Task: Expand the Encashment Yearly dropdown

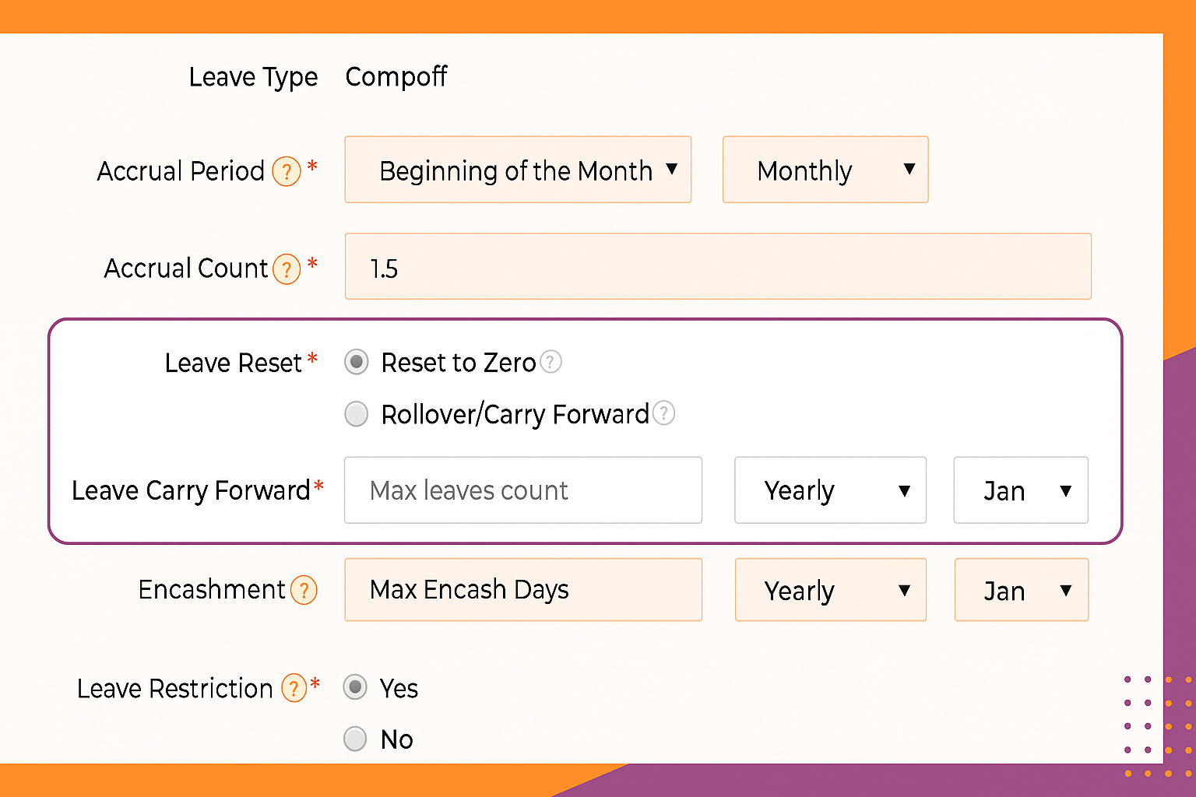Action: (x=830, y=590)
